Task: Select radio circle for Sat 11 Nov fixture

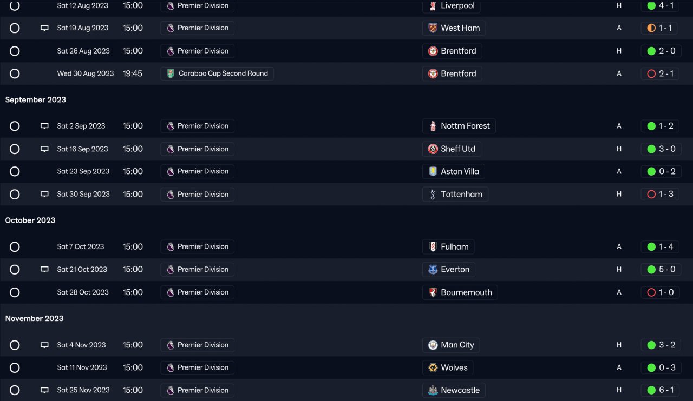Action: click(15, 367)
